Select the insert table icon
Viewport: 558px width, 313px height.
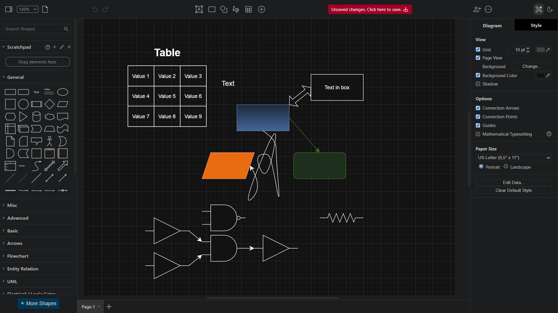tap(248, 9)
